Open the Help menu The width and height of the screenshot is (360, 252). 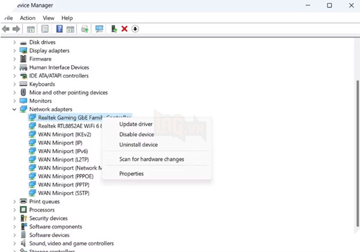[67, 18]
